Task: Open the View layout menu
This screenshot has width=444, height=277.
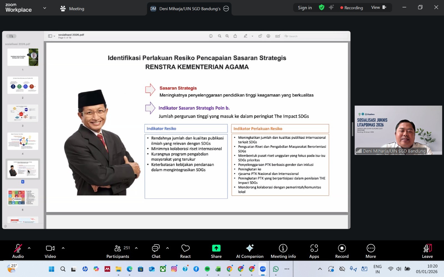Action: (379, 7)
